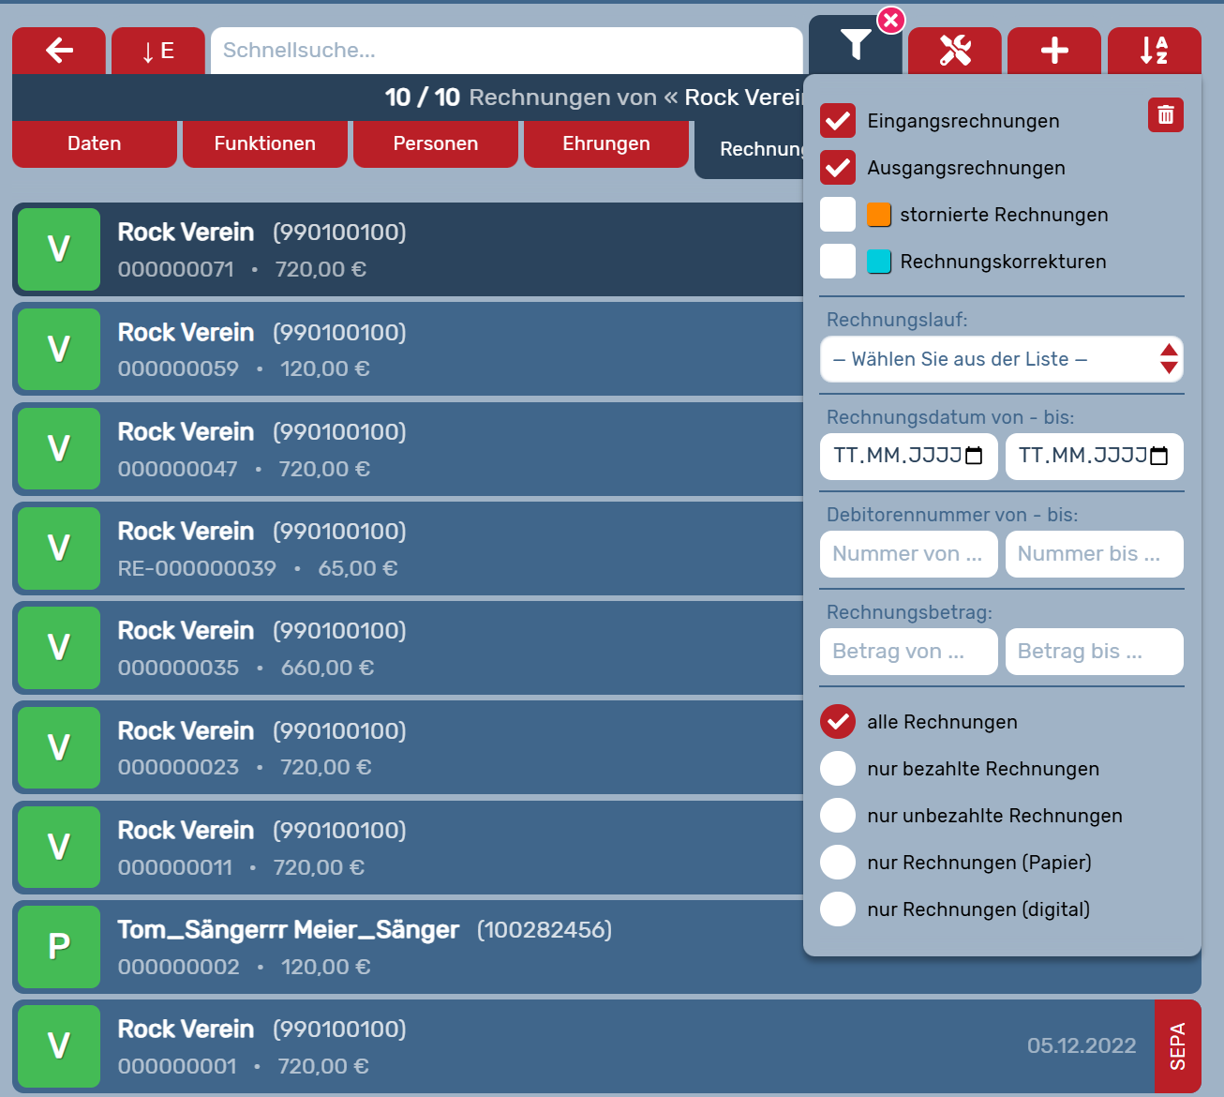Select nur unbezahlte Rechnungen radio option
Image resolution: width=1224 pixels, height=1097 pixels.
coord(838,816)
